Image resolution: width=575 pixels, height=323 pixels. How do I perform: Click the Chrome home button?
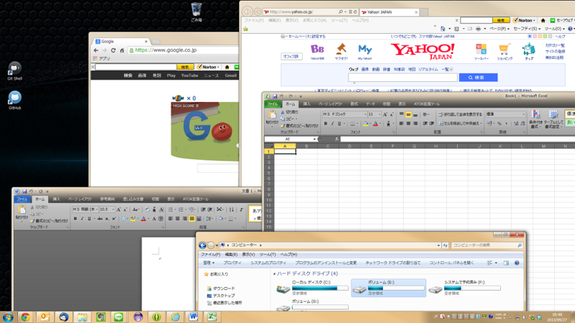tap(122, 50)
